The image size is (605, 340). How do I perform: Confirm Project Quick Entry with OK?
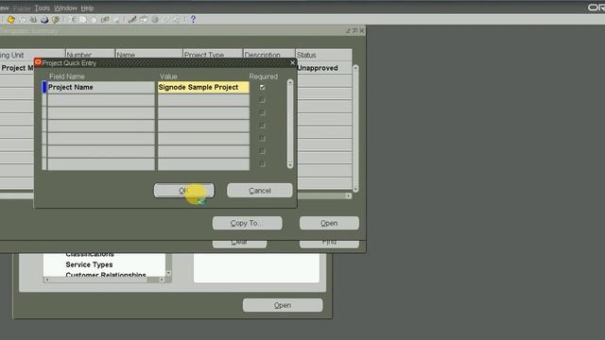coord(183,191)
